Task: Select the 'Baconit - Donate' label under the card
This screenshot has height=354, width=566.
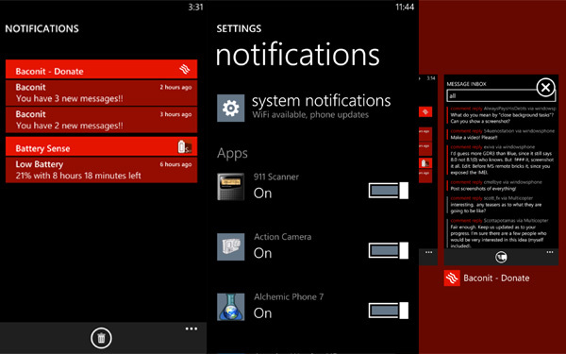Action: [x=496, y=278]
